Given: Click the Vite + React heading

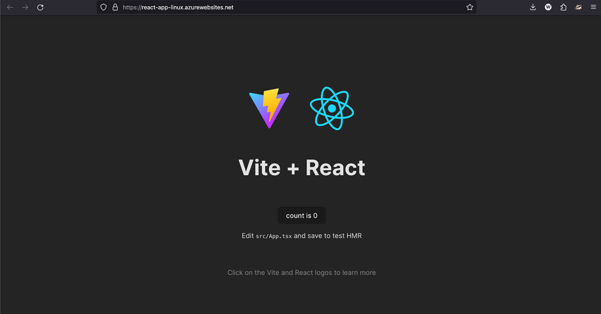Looking at the screenshot, I should [301, 168].
